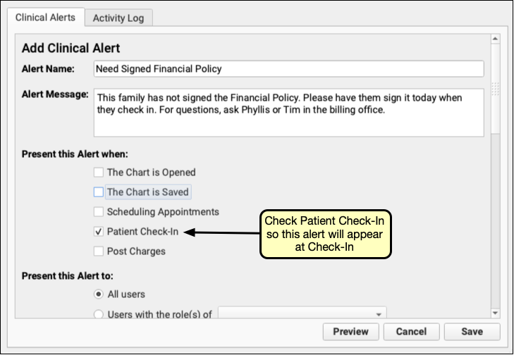Click the vertical scrollbar thumb

[495, 88]
